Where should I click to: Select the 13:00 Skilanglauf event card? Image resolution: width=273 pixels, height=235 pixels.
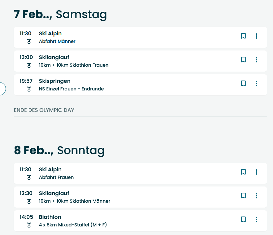tap(140, 61)
